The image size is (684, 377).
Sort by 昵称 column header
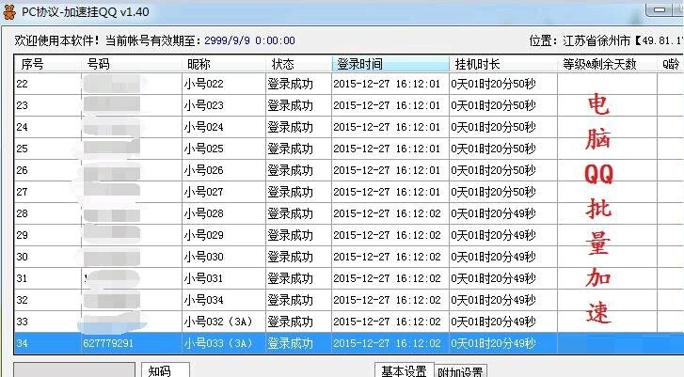[224, 64]
